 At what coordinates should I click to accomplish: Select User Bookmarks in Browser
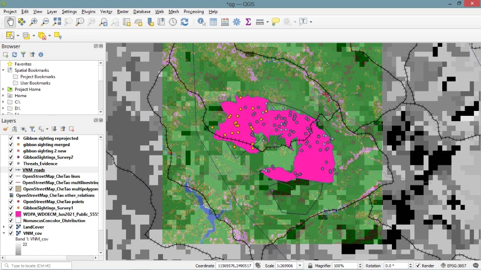click(x=35, y=83)
